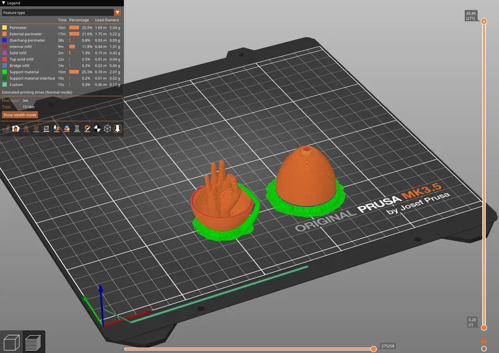Screen dimensions: 499x353
Task: Click Used filament column header
Action: 107,20
